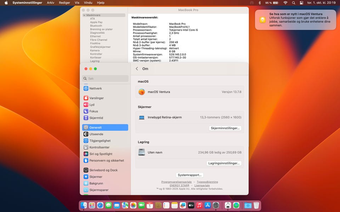Screen dimensions: 340x212
Task: Click the Kontrollsenter icon in sidebar
Action: (x=86, y=147)
